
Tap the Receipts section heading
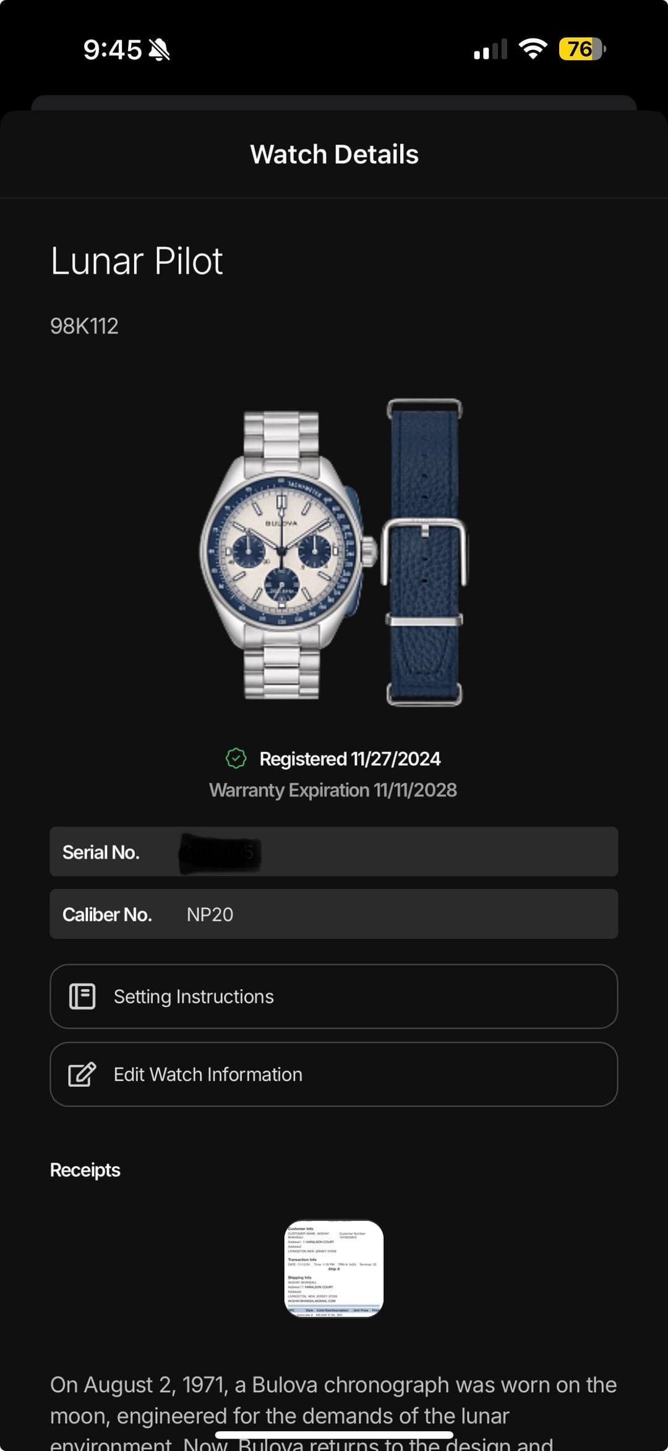click(85, 1170)
